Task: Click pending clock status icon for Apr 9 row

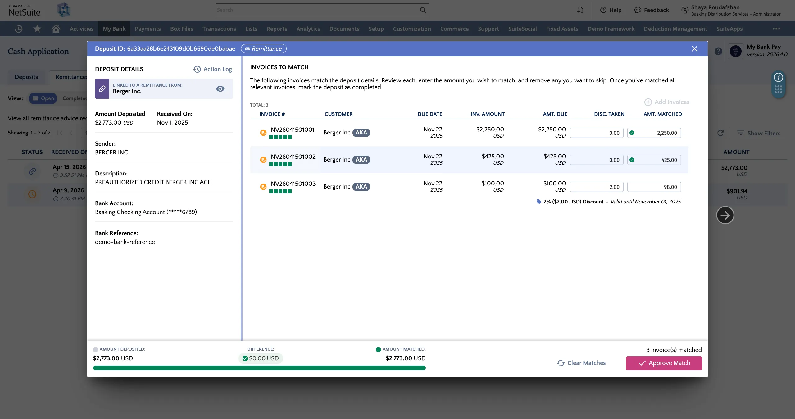Action: tap(32, 194)
